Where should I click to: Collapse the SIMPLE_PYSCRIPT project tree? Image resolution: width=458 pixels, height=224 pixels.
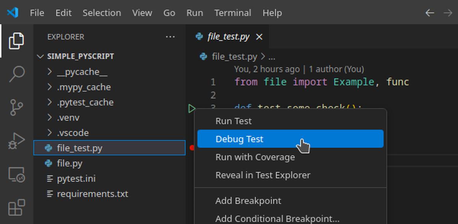tap(40, 56)
